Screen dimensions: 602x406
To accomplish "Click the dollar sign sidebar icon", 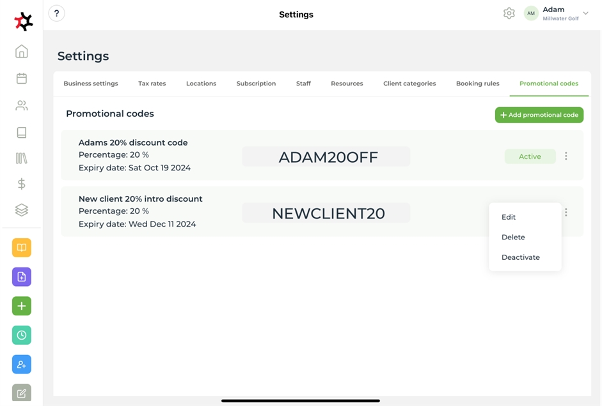I will pyautogui.click(x=22, y=184).
